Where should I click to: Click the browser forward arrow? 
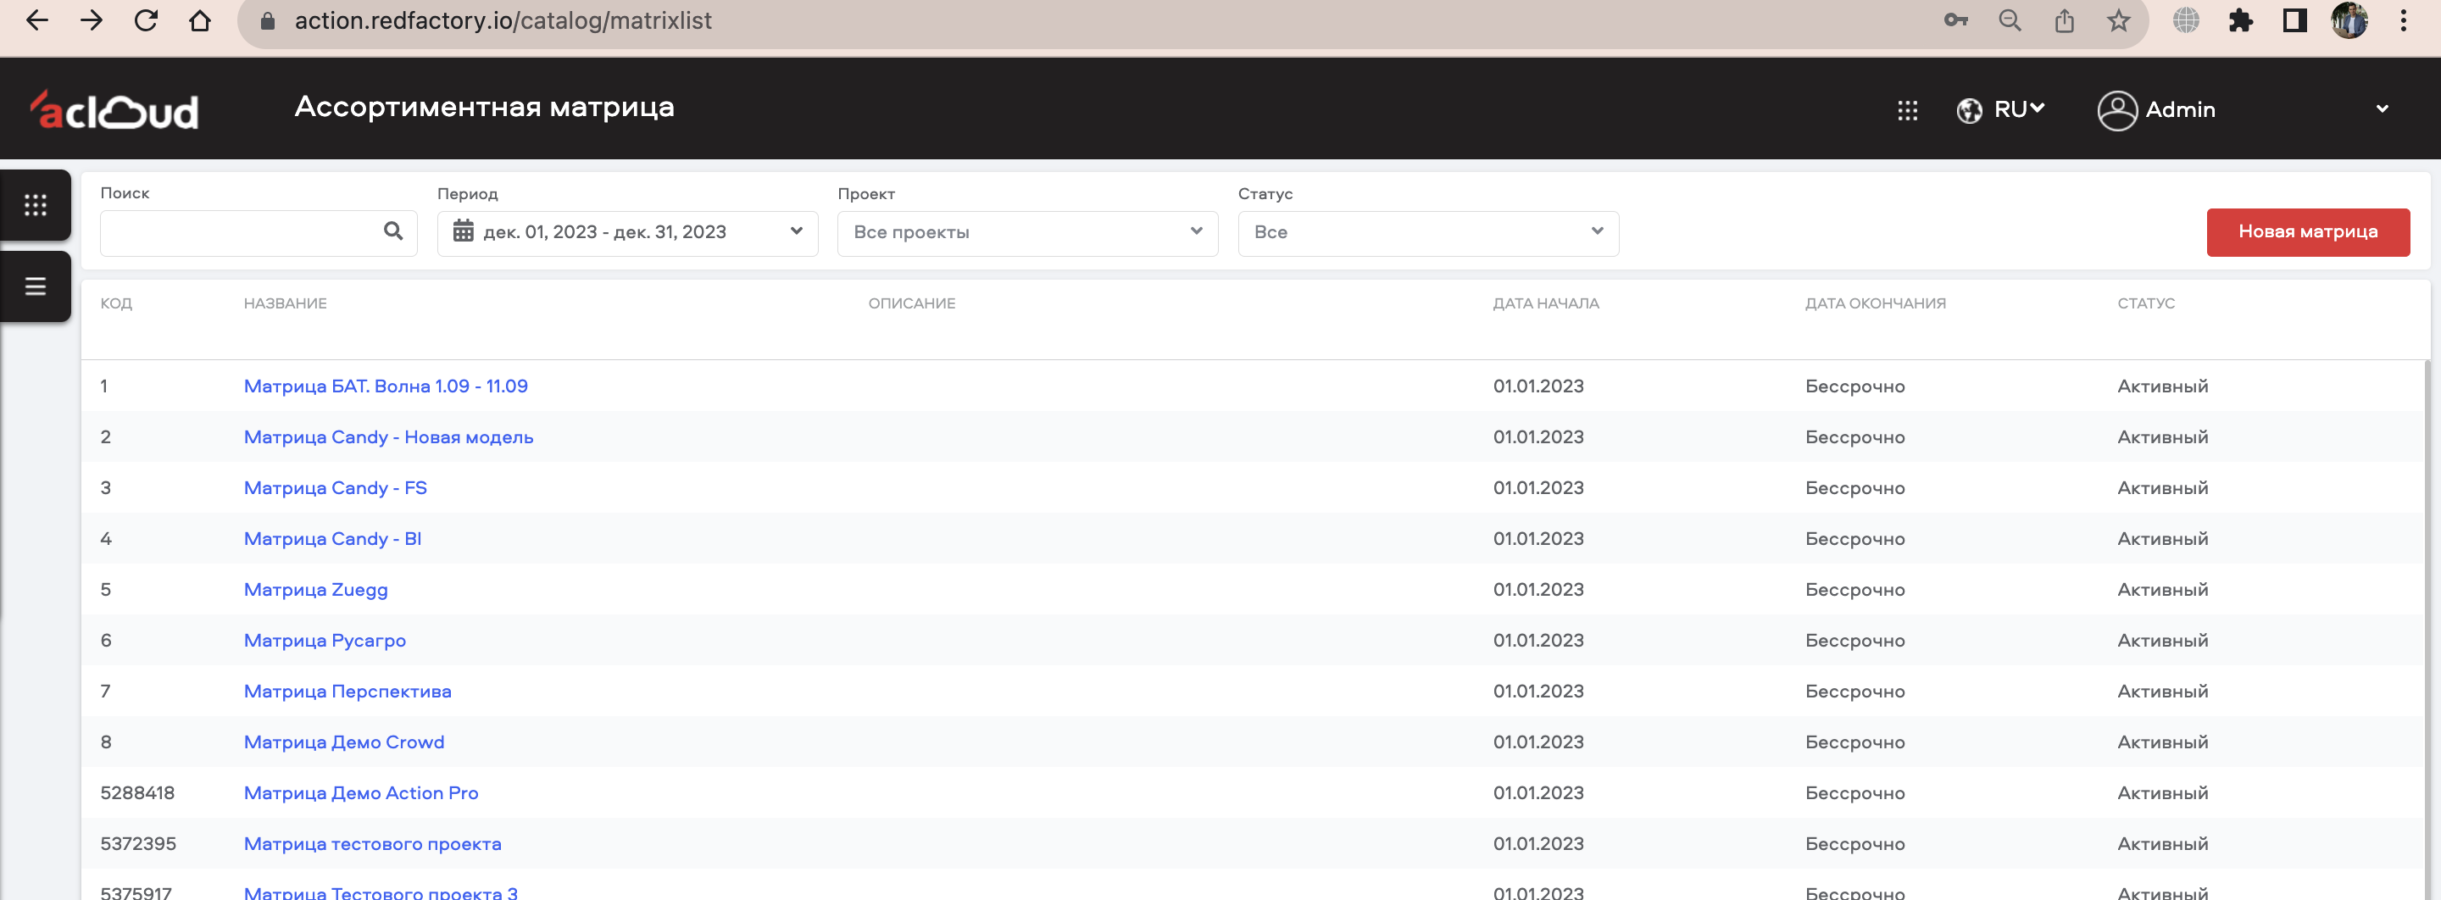(x=91, y=21)
